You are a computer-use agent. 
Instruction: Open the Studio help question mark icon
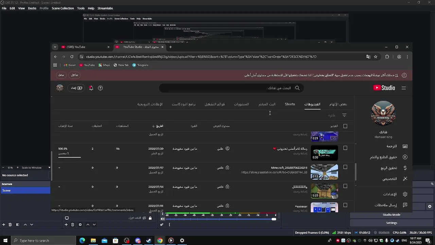pos(100,88)
